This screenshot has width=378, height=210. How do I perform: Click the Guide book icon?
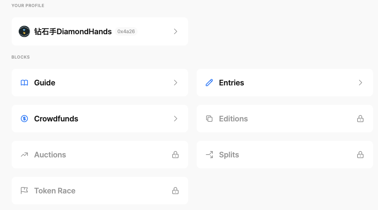tap(24, 83)
